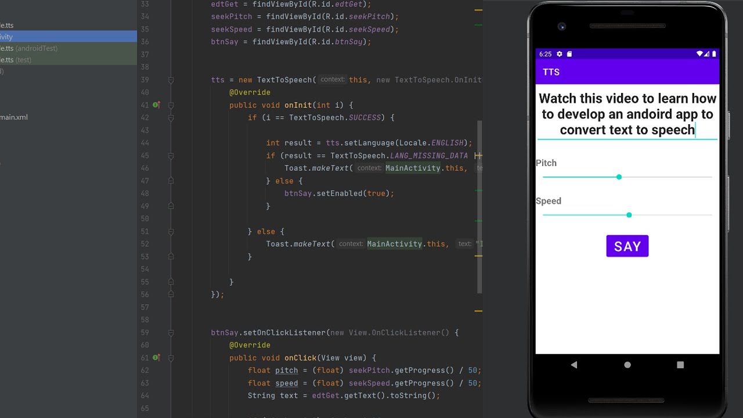Click the editor's vertical scrollbar thumb

click(x=479, y=207)
